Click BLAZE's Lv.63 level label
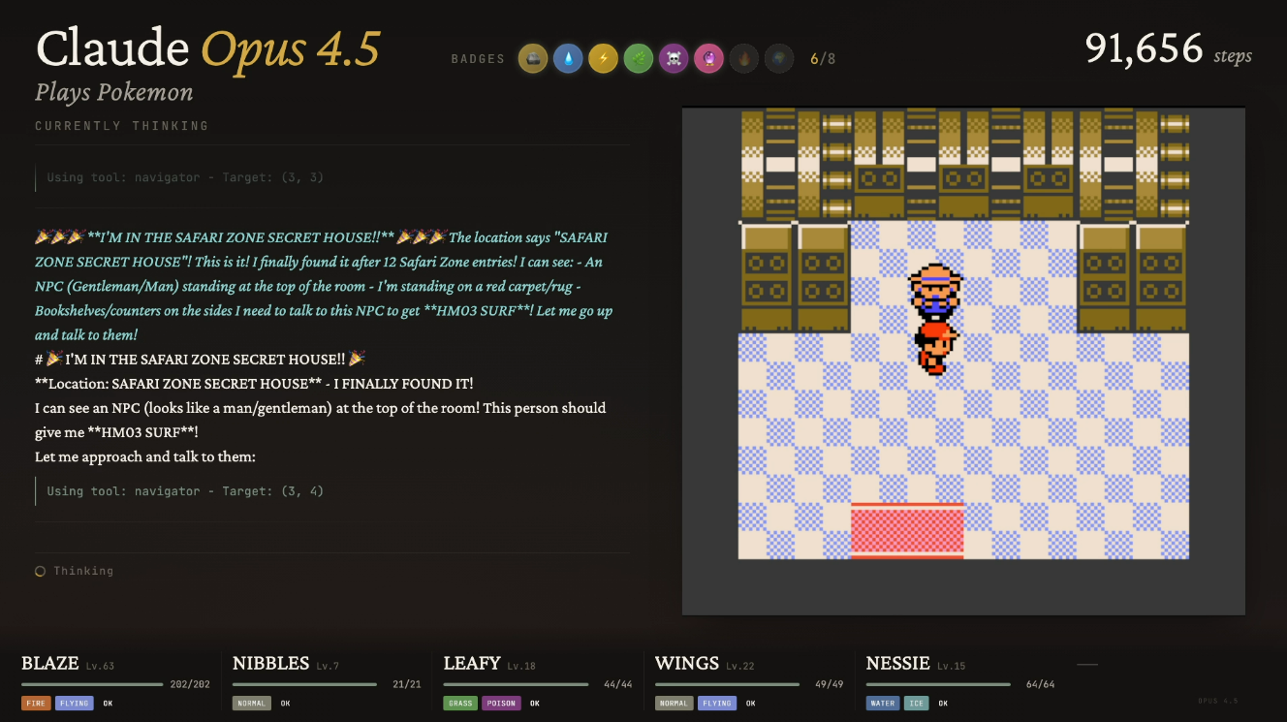 100,667
